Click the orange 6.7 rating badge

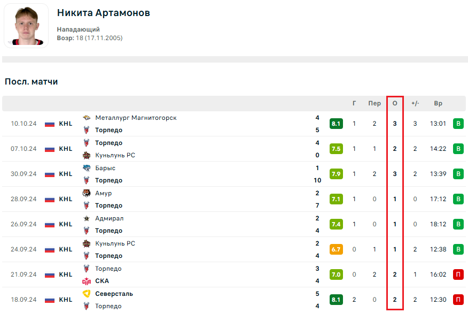(336, 249)
